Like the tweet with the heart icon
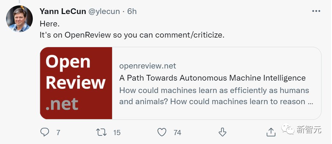 [162, 132]
